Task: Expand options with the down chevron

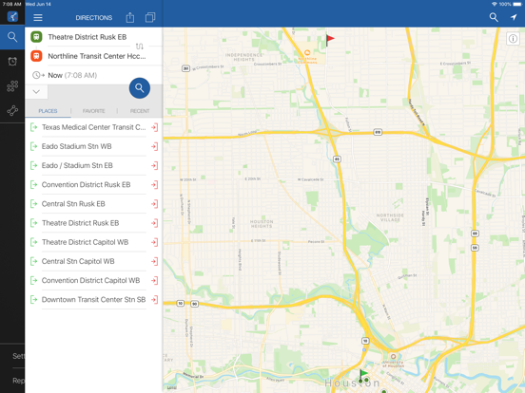Action: [x=36, y=91]
